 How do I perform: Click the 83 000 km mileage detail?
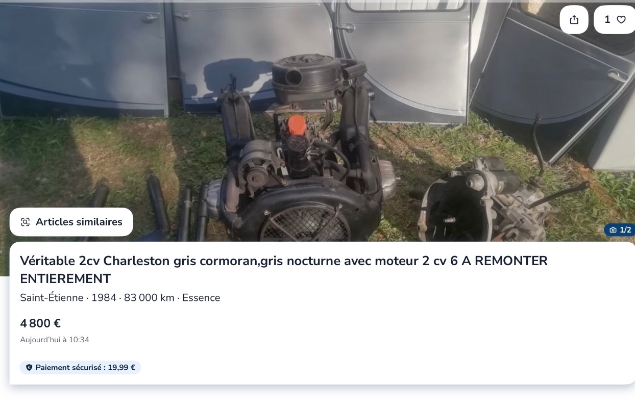149,298
